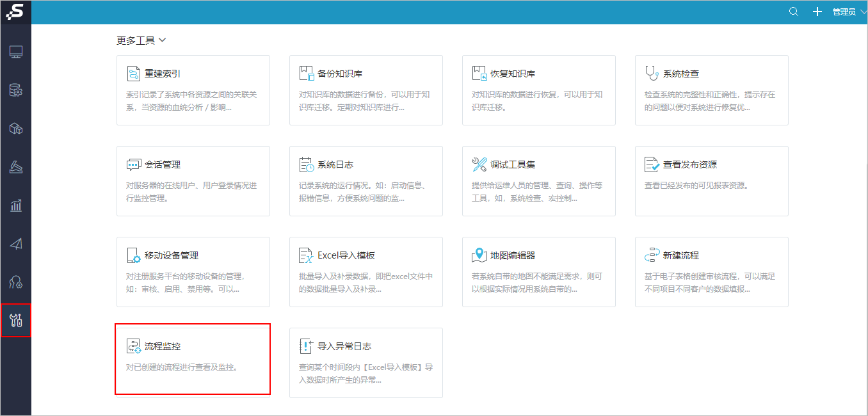
Task: Open the paper plane publish sidebar icon
Action: click(x=16, y=244)
